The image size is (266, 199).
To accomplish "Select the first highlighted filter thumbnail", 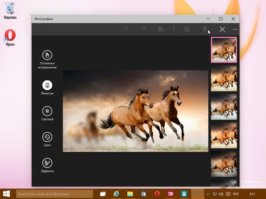I will (224, 50).
